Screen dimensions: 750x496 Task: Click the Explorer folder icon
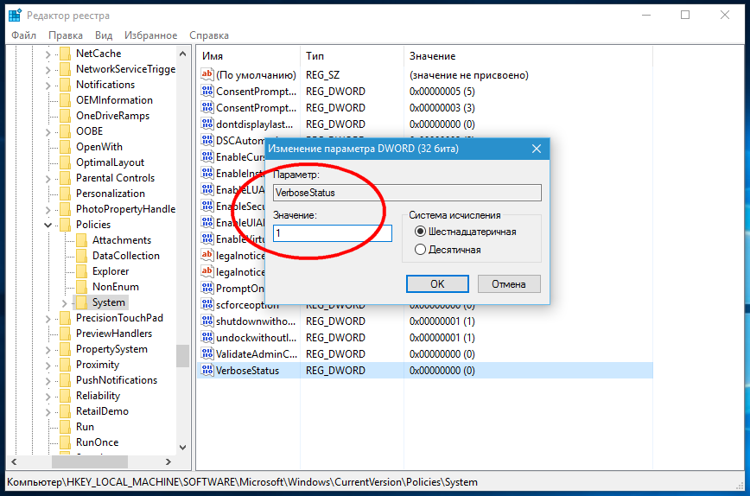[x=82, y=271]
